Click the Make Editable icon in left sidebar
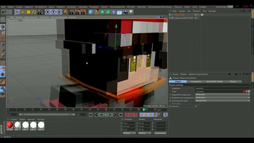Viewport: 254px width, 143px height. pyautogui.click(x=3, y=19)
